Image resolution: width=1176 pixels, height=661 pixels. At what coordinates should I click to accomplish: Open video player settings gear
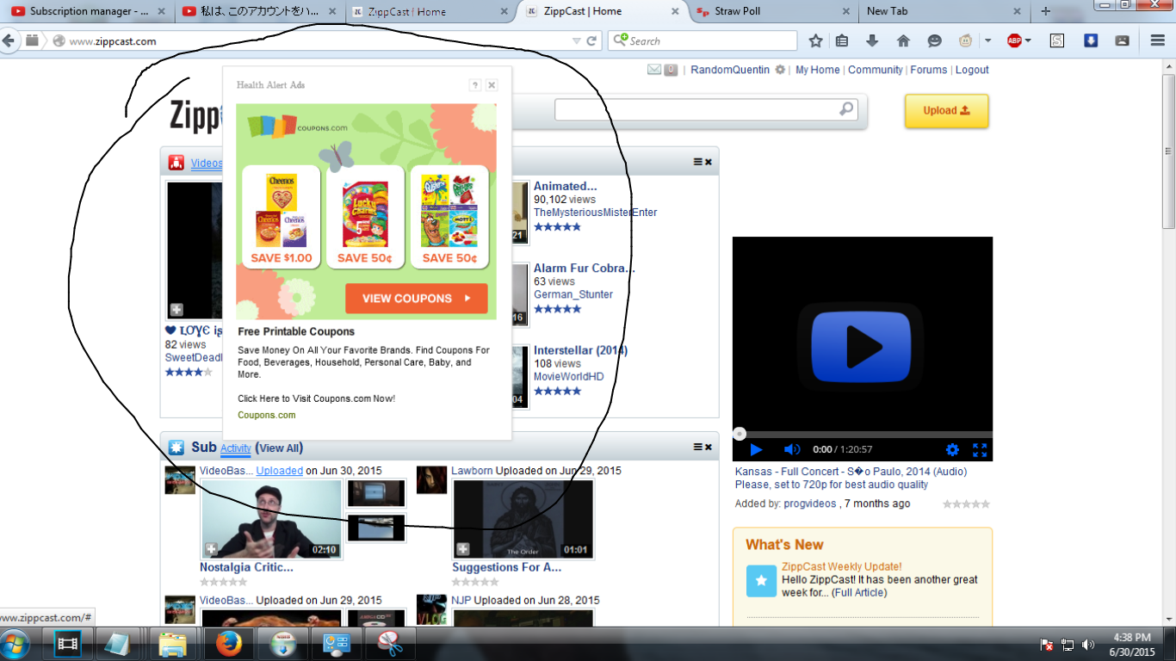click(952, 449)
